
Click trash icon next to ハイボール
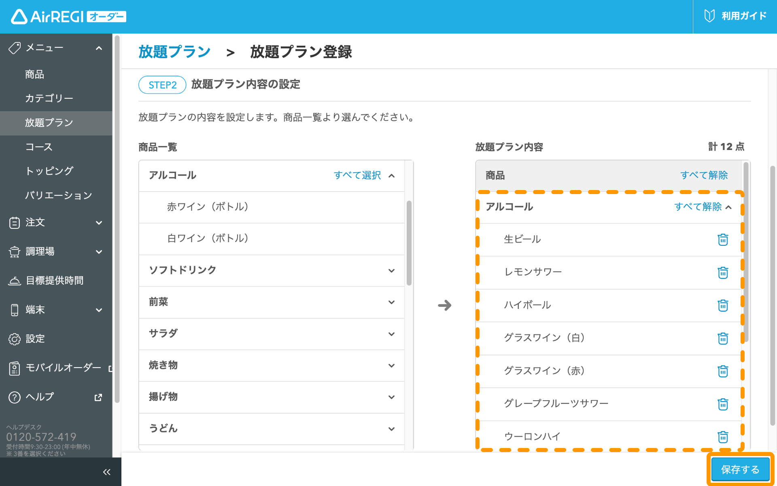point(723,305)
